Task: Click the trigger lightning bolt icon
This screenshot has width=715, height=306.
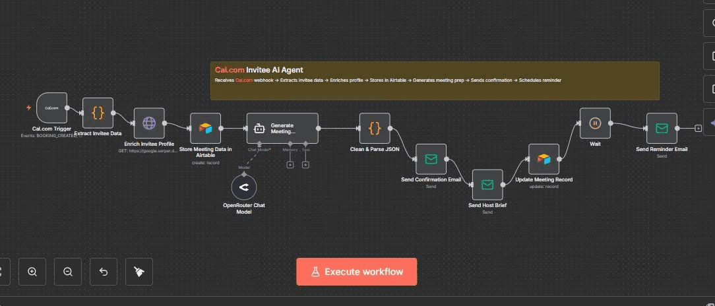Action: [29, 108]
